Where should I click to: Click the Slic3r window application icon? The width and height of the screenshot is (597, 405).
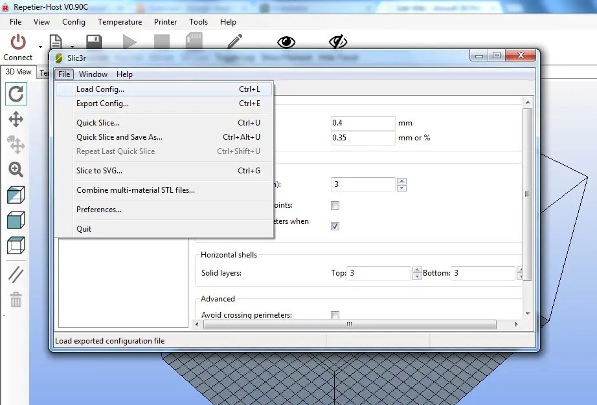click(59, 58)
